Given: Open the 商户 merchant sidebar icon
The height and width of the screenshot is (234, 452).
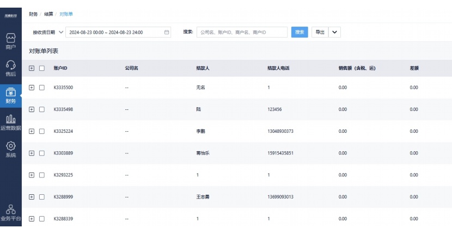Looking at the screenshot, I should pos(10,38).
